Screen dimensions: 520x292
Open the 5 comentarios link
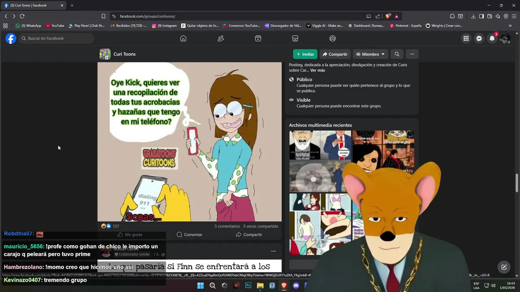point(227,226)
